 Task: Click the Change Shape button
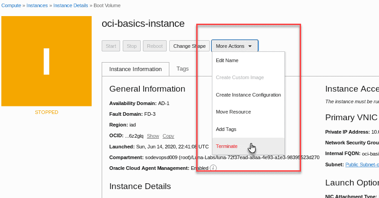[x=189, y=46]
